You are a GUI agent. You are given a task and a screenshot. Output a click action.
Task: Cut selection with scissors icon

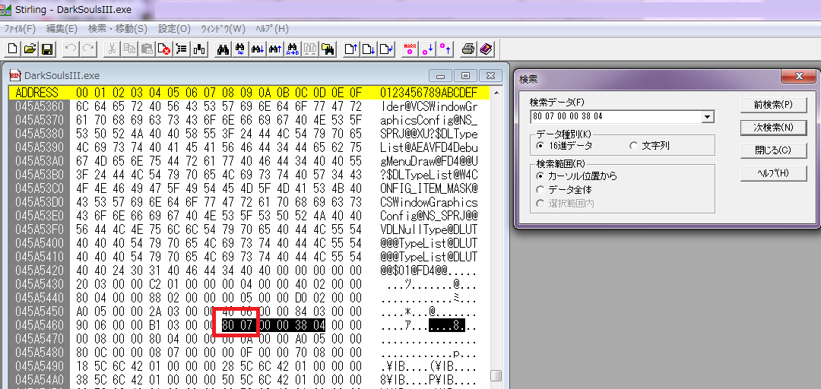point(112,49)
